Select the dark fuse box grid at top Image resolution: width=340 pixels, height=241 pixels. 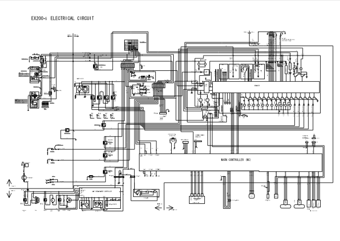tap(132, 45)
